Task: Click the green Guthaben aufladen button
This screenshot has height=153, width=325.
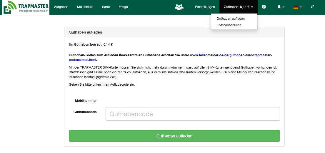Action: click(x=174, y=136)
